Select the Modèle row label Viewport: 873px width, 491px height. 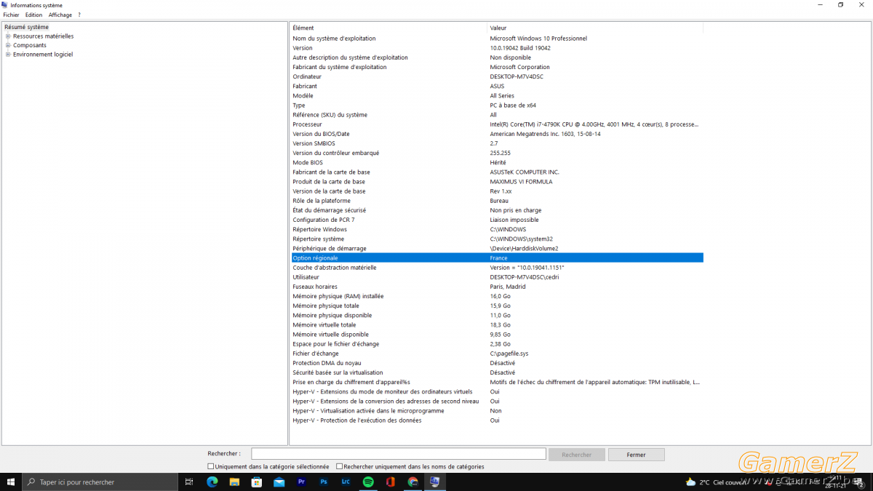click(x=303, y=96)
